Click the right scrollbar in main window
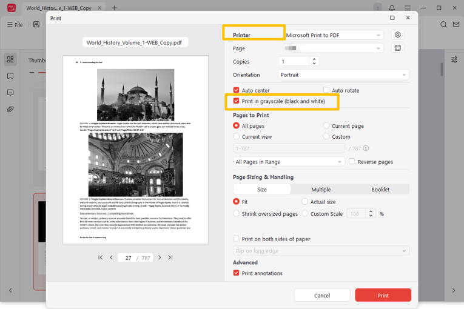The width and height of the screenshot is (464, 309). tap(442, 70)
